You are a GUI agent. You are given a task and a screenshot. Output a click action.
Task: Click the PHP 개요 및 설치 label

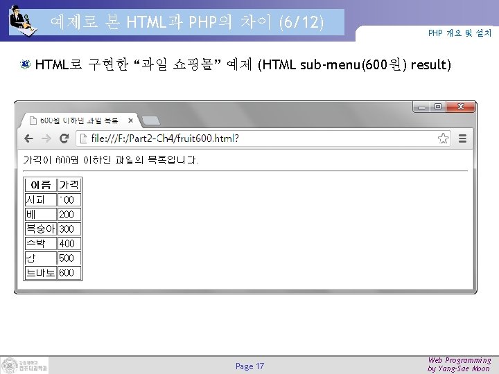point(459,33)
